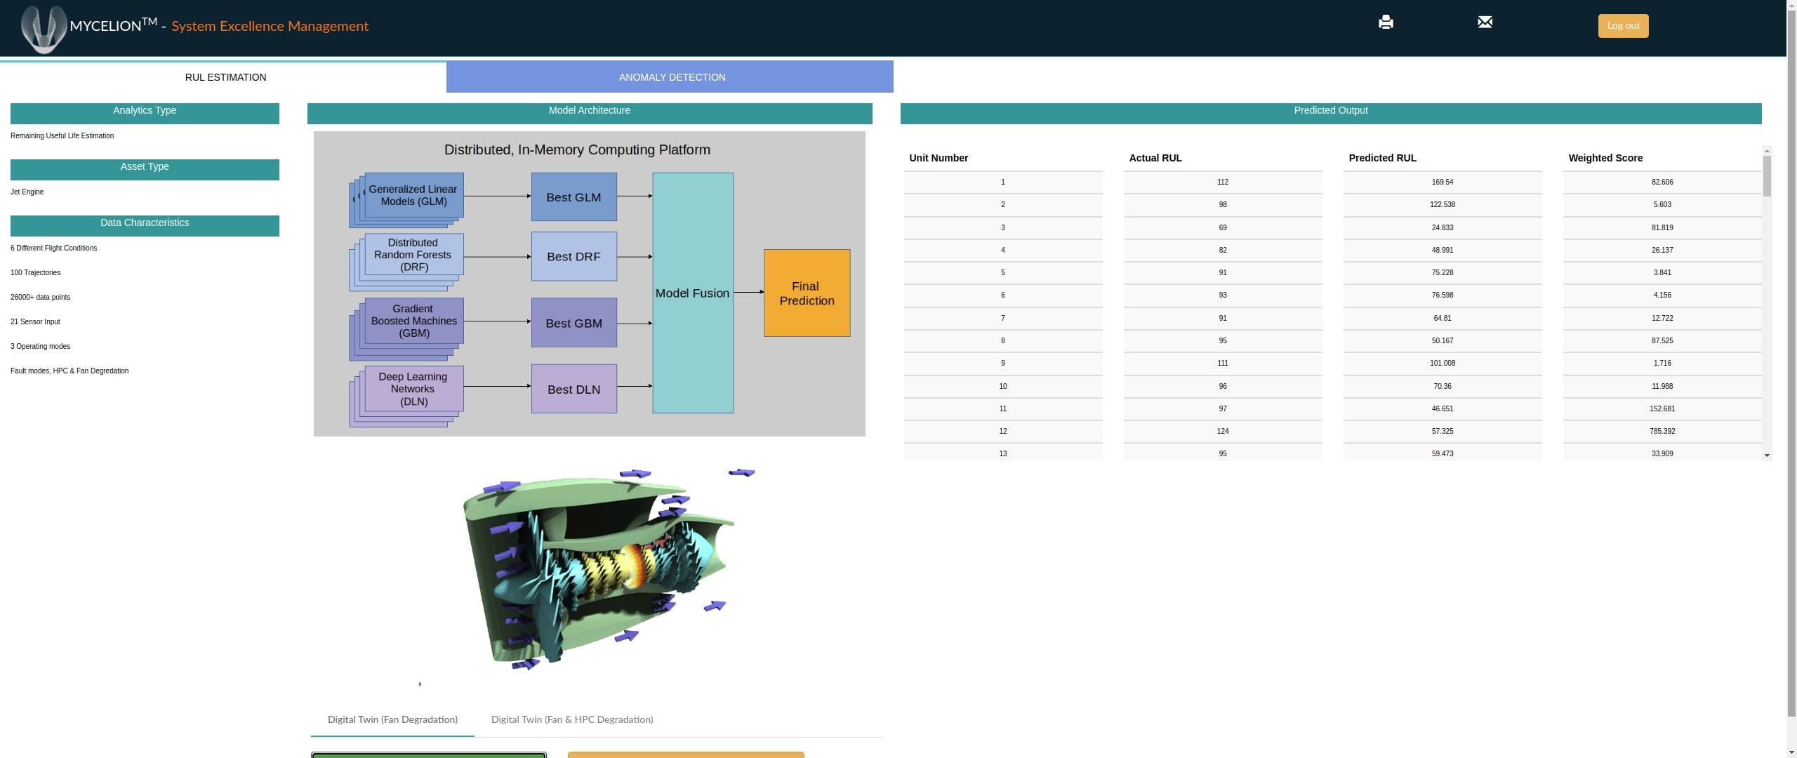Select Digital Twin (Fan Degradation) tab

[x=392, y=719]
